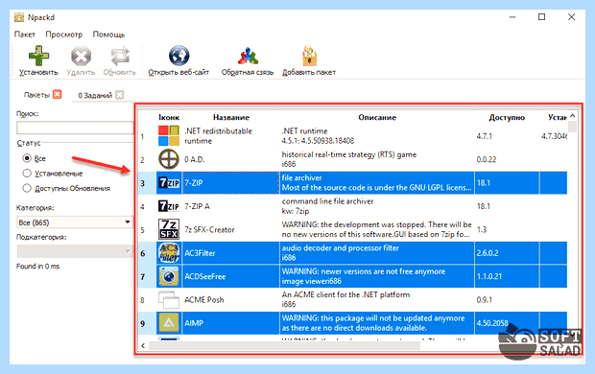
Task: Select the ACDSeeFree name cell
Action: tap(231, 276)
